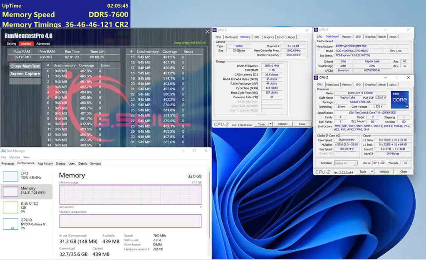Image resolution: width=426 pixels, height=260 pixels.
Task: Open the Setting tab in RunMemtestPro
Action: tap(11, 44)
